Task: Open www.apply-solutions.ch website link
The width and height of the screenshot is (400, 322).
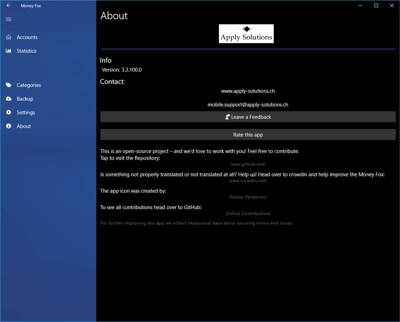Action: click(x=248, y=91)
